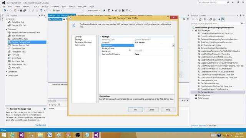Open Internet Explorer from taskbar
The image size is (246, 138).
tap(12, 135)
